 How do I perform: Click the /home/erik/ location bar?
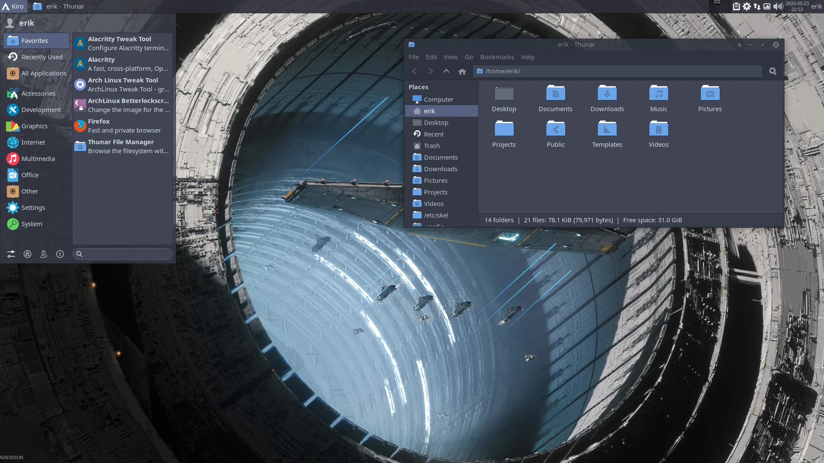[x=618, y=71]
